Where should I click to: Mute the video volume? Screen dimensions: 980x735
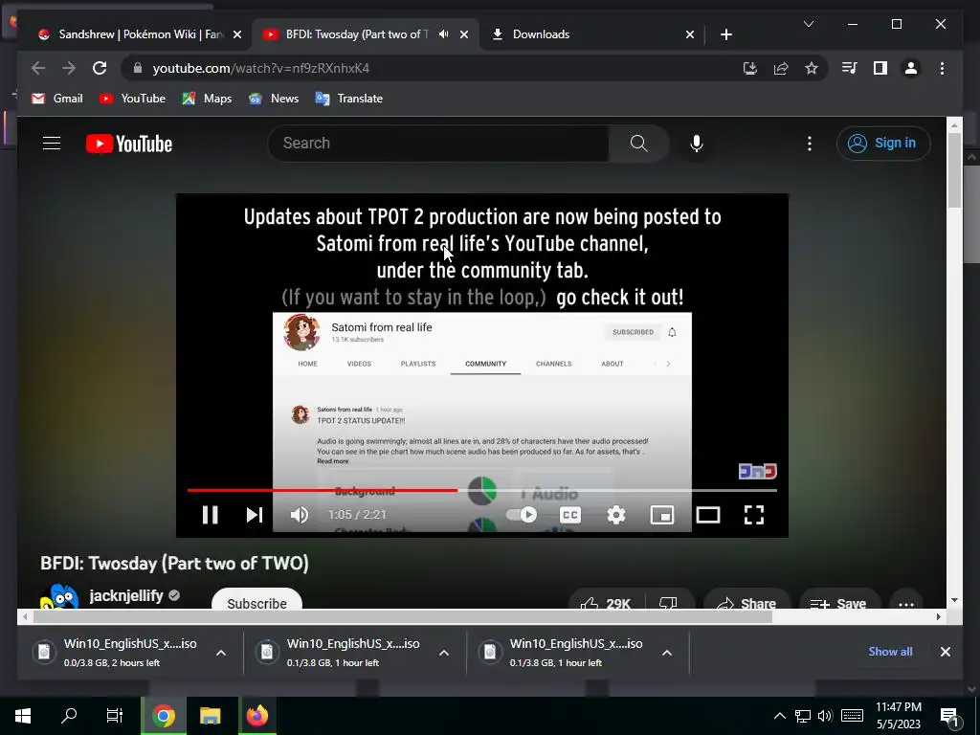tap(300, 514)
